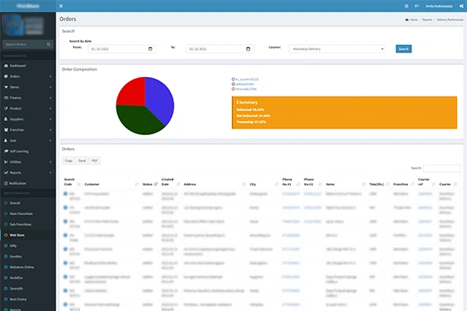Click the magnifier icon in Search Orders box
This screenshot has width=467, height=311.
(48, 44)
